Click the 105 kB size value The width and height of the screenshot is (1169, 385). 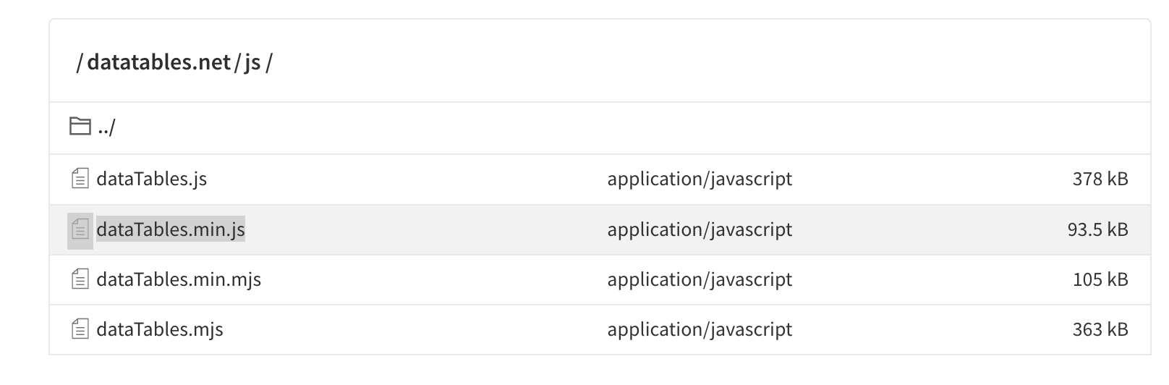[x=1100, y=279]
